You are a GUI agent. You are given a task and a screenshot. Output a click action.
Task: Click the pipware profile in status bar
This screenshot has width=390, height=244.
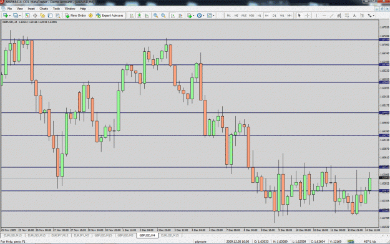201,242
